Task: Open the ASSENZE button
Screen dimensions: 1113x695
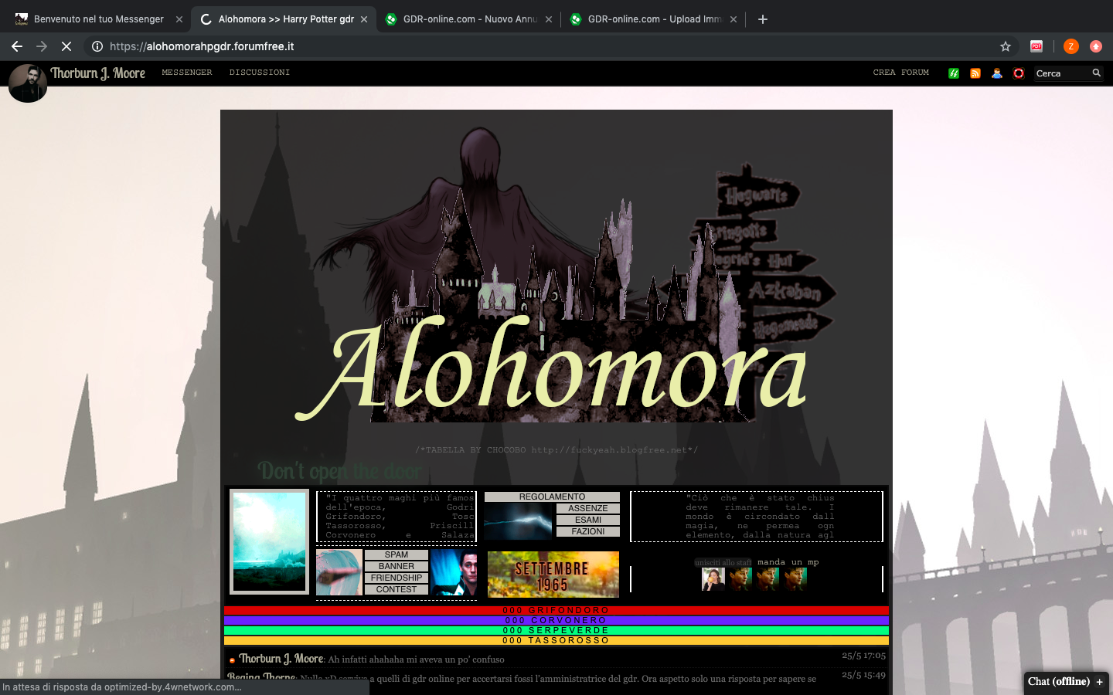Action: (x=588, y=508)
